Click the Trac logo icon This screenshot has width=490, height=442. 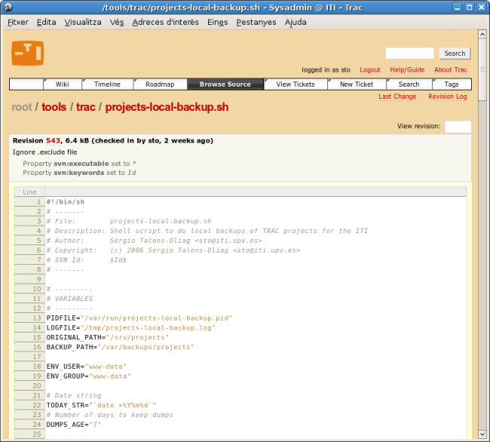click(x=27, y=53)
